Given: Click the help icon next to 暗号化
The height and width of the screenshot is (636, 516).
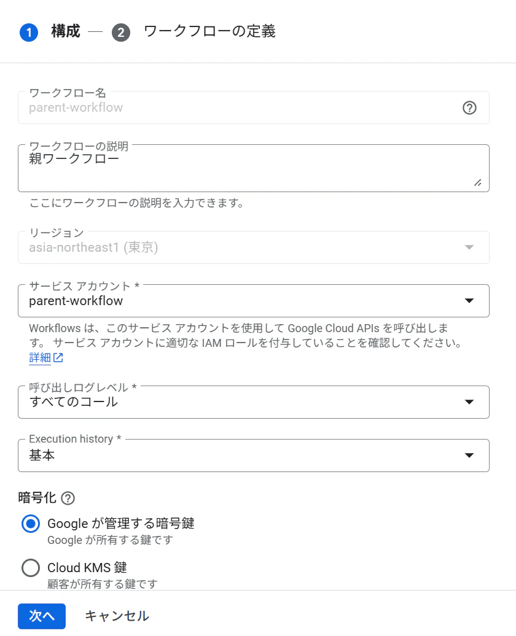Looking at the screenshot, I should tap(68, 498).
